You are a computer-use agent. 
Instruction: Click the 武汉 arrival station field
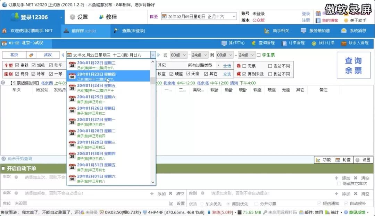click(48, 55)
